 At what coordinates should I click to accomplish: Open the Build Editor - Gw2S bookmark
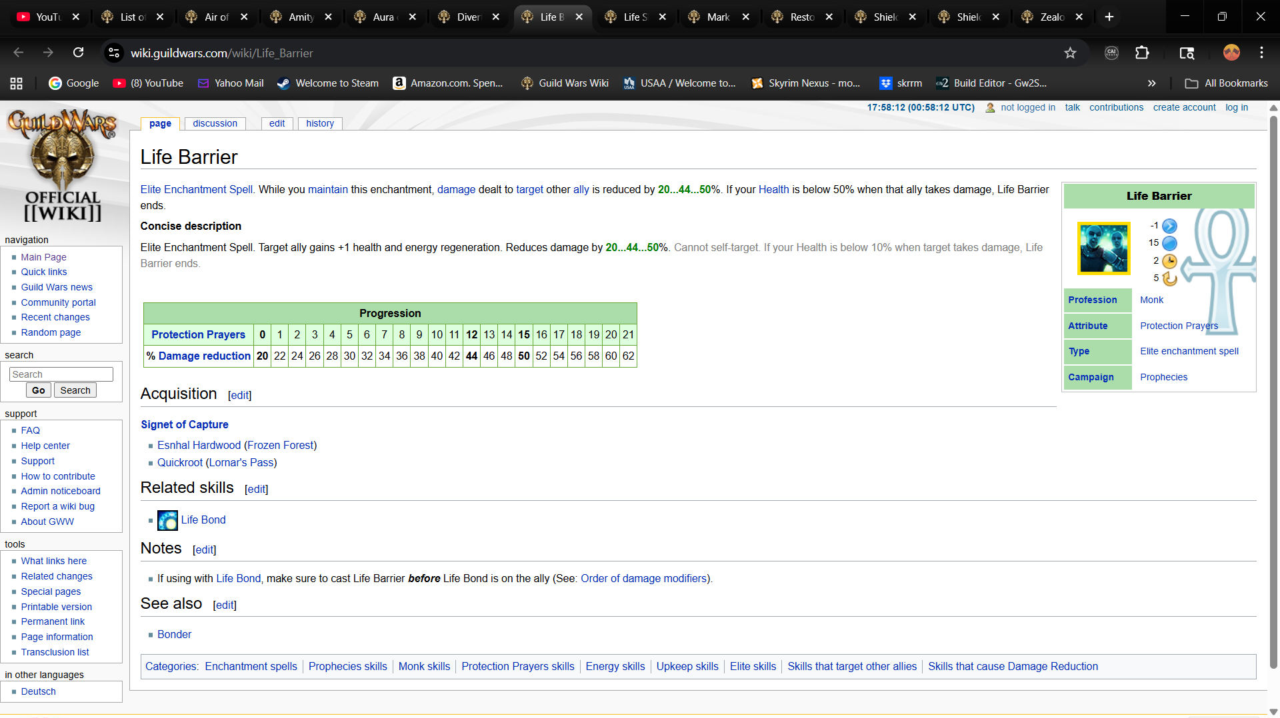(x=991, y=83)
